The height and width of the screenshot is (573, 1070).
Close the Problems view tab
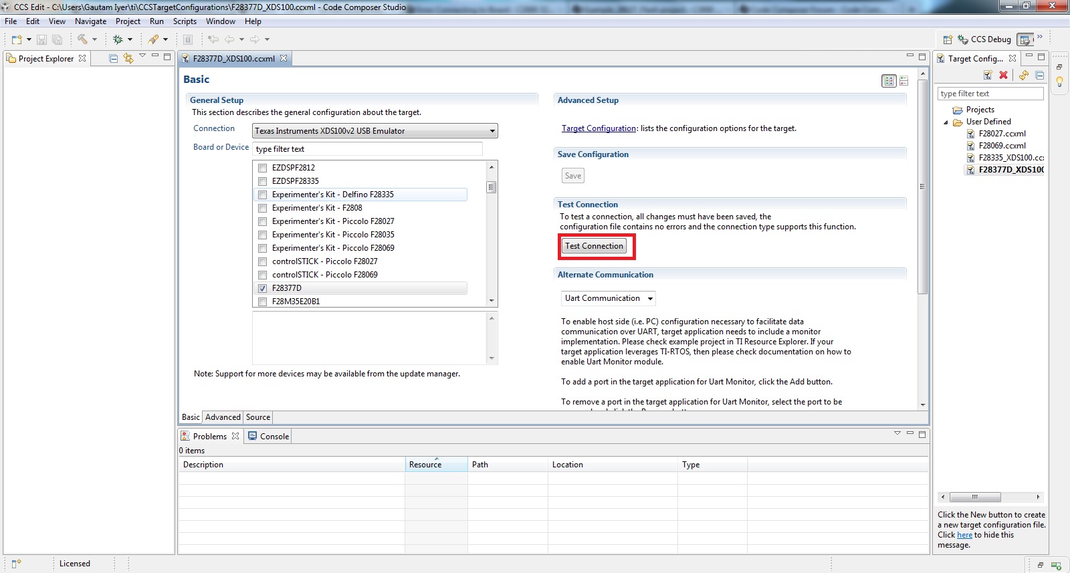(x=235, y=436)
